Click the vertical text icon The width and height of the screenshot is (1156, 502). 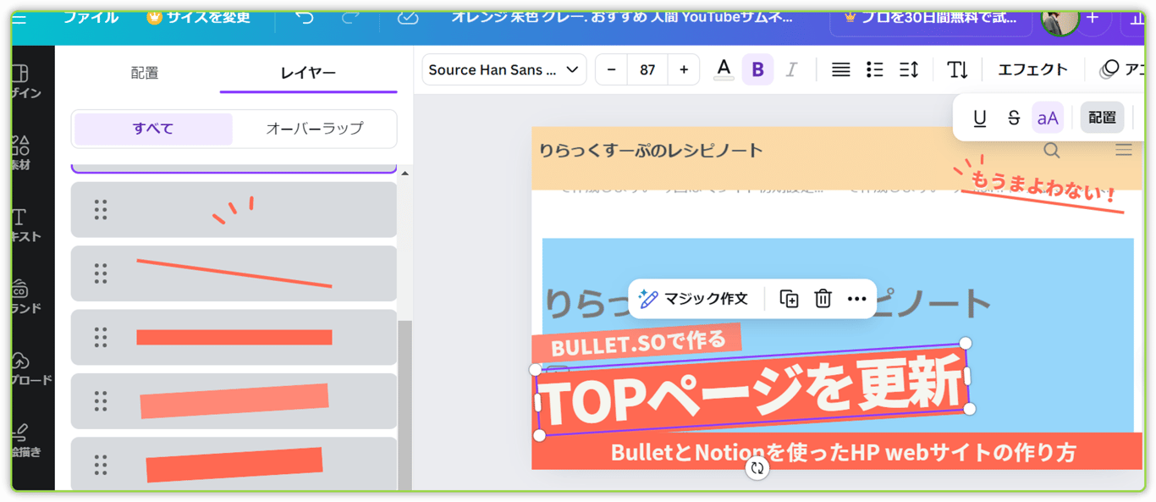pos(958,69)
